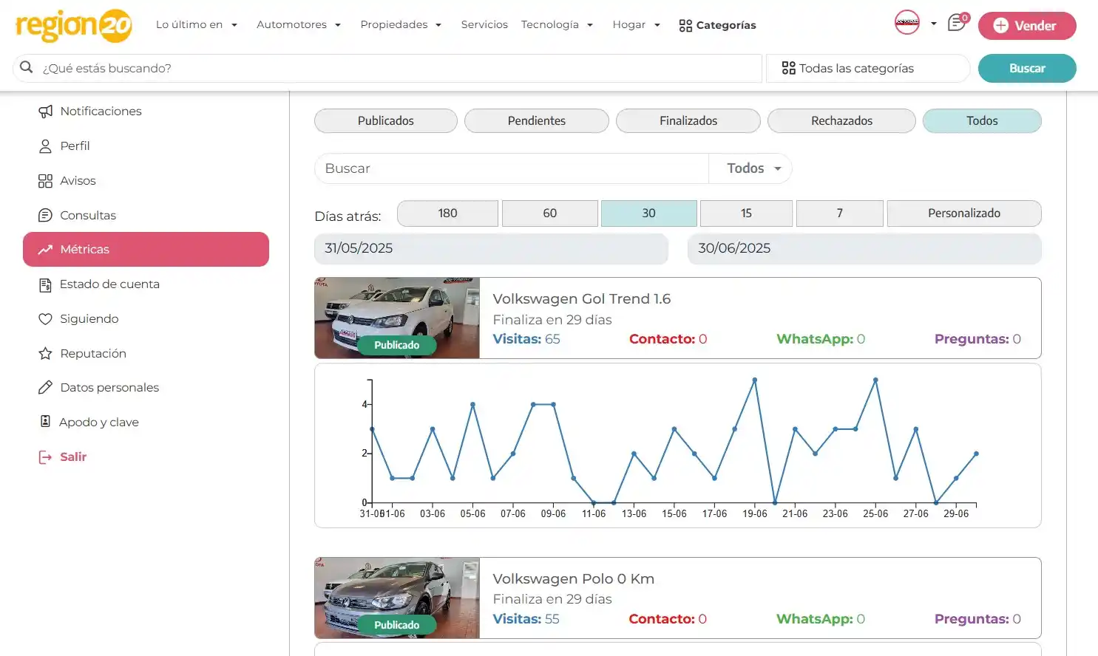Viewport: 1098px width, 656px height.
Task: Select the 7 days range option
Action: pos(839,213)
